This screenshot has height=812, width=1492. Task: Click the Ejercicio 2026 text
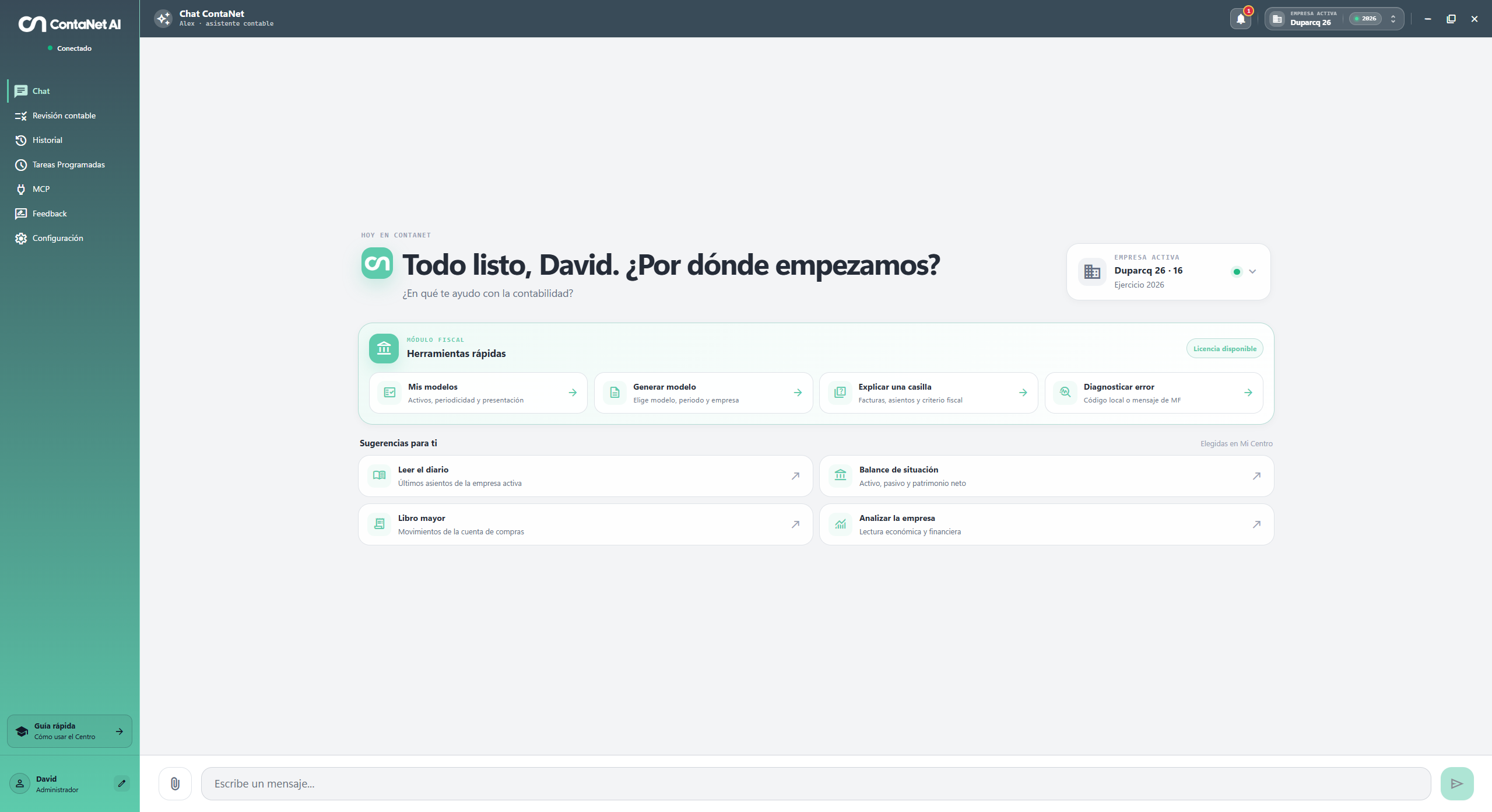pos(1139,285)
